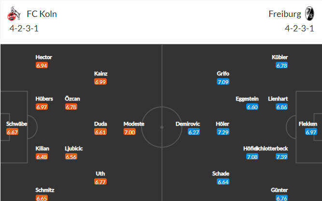Open the Freiburg team name link
Image resolution: width=322 pixels, height=201 pixels.
tap(285, 14)
